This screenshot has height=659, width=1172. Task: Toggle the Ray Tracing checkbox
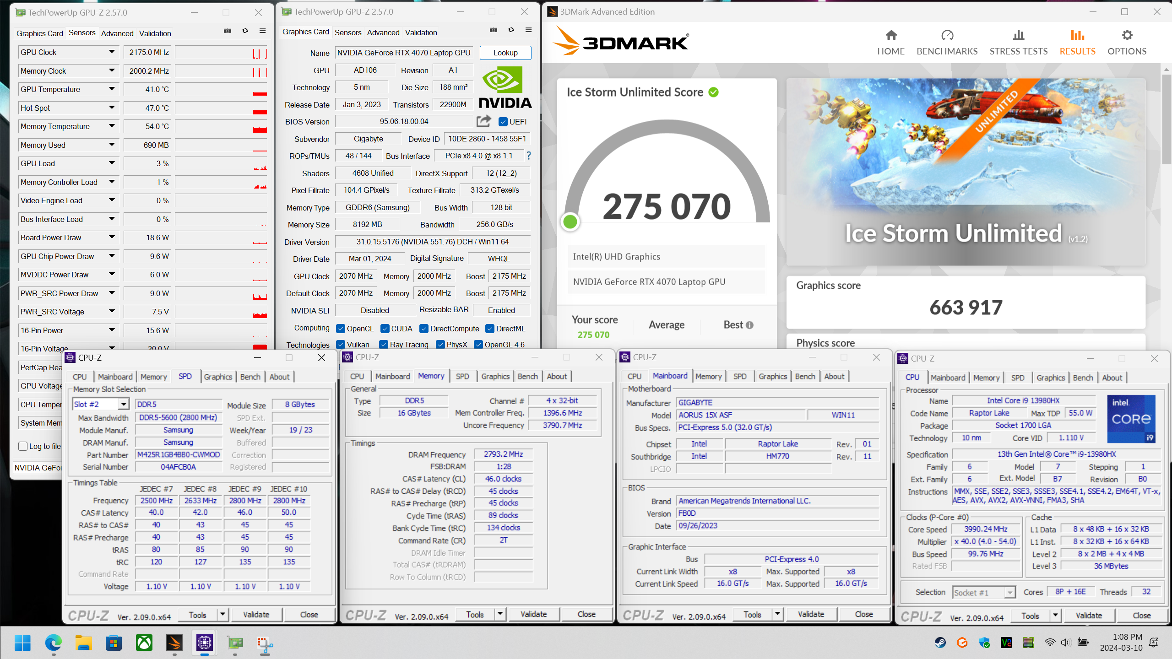tap(384, 345)
